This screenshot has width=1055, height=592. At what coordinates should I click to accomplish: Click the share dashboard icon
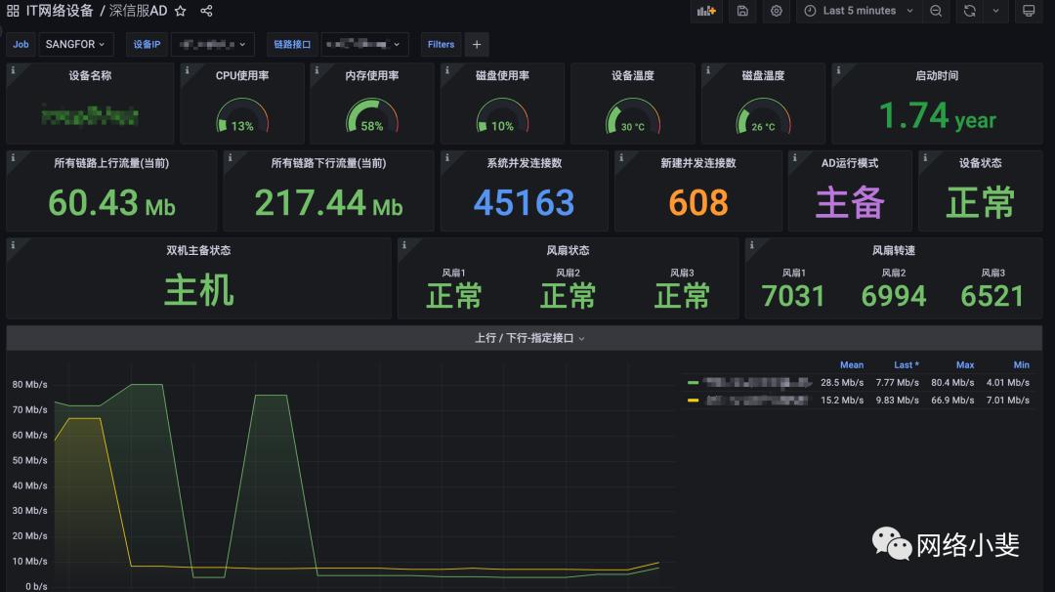204,11
